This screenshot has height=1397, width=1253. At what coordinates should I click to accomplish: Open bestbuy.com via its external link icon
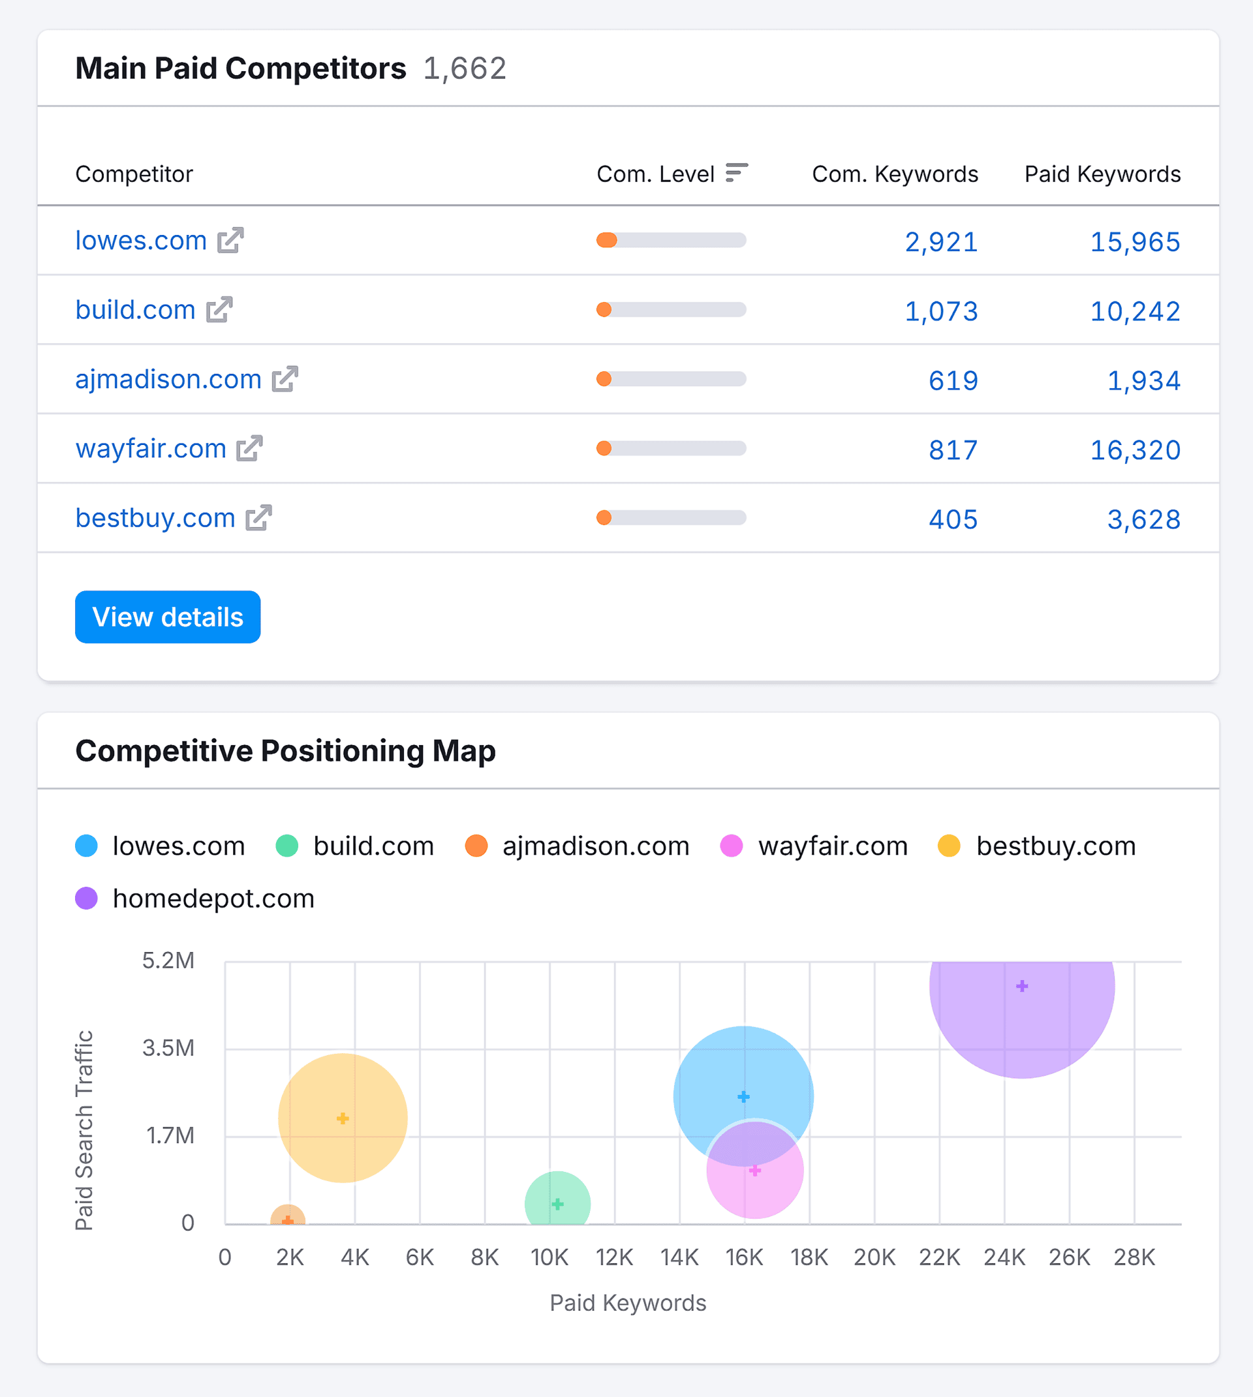point(258,518)
